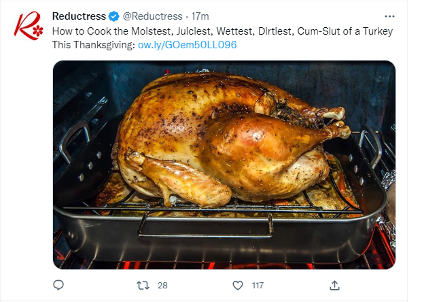Click the words This Thanksgiving in the tweet
The width and height of the screenshot is (422, 302).
[x=93, y=45]
